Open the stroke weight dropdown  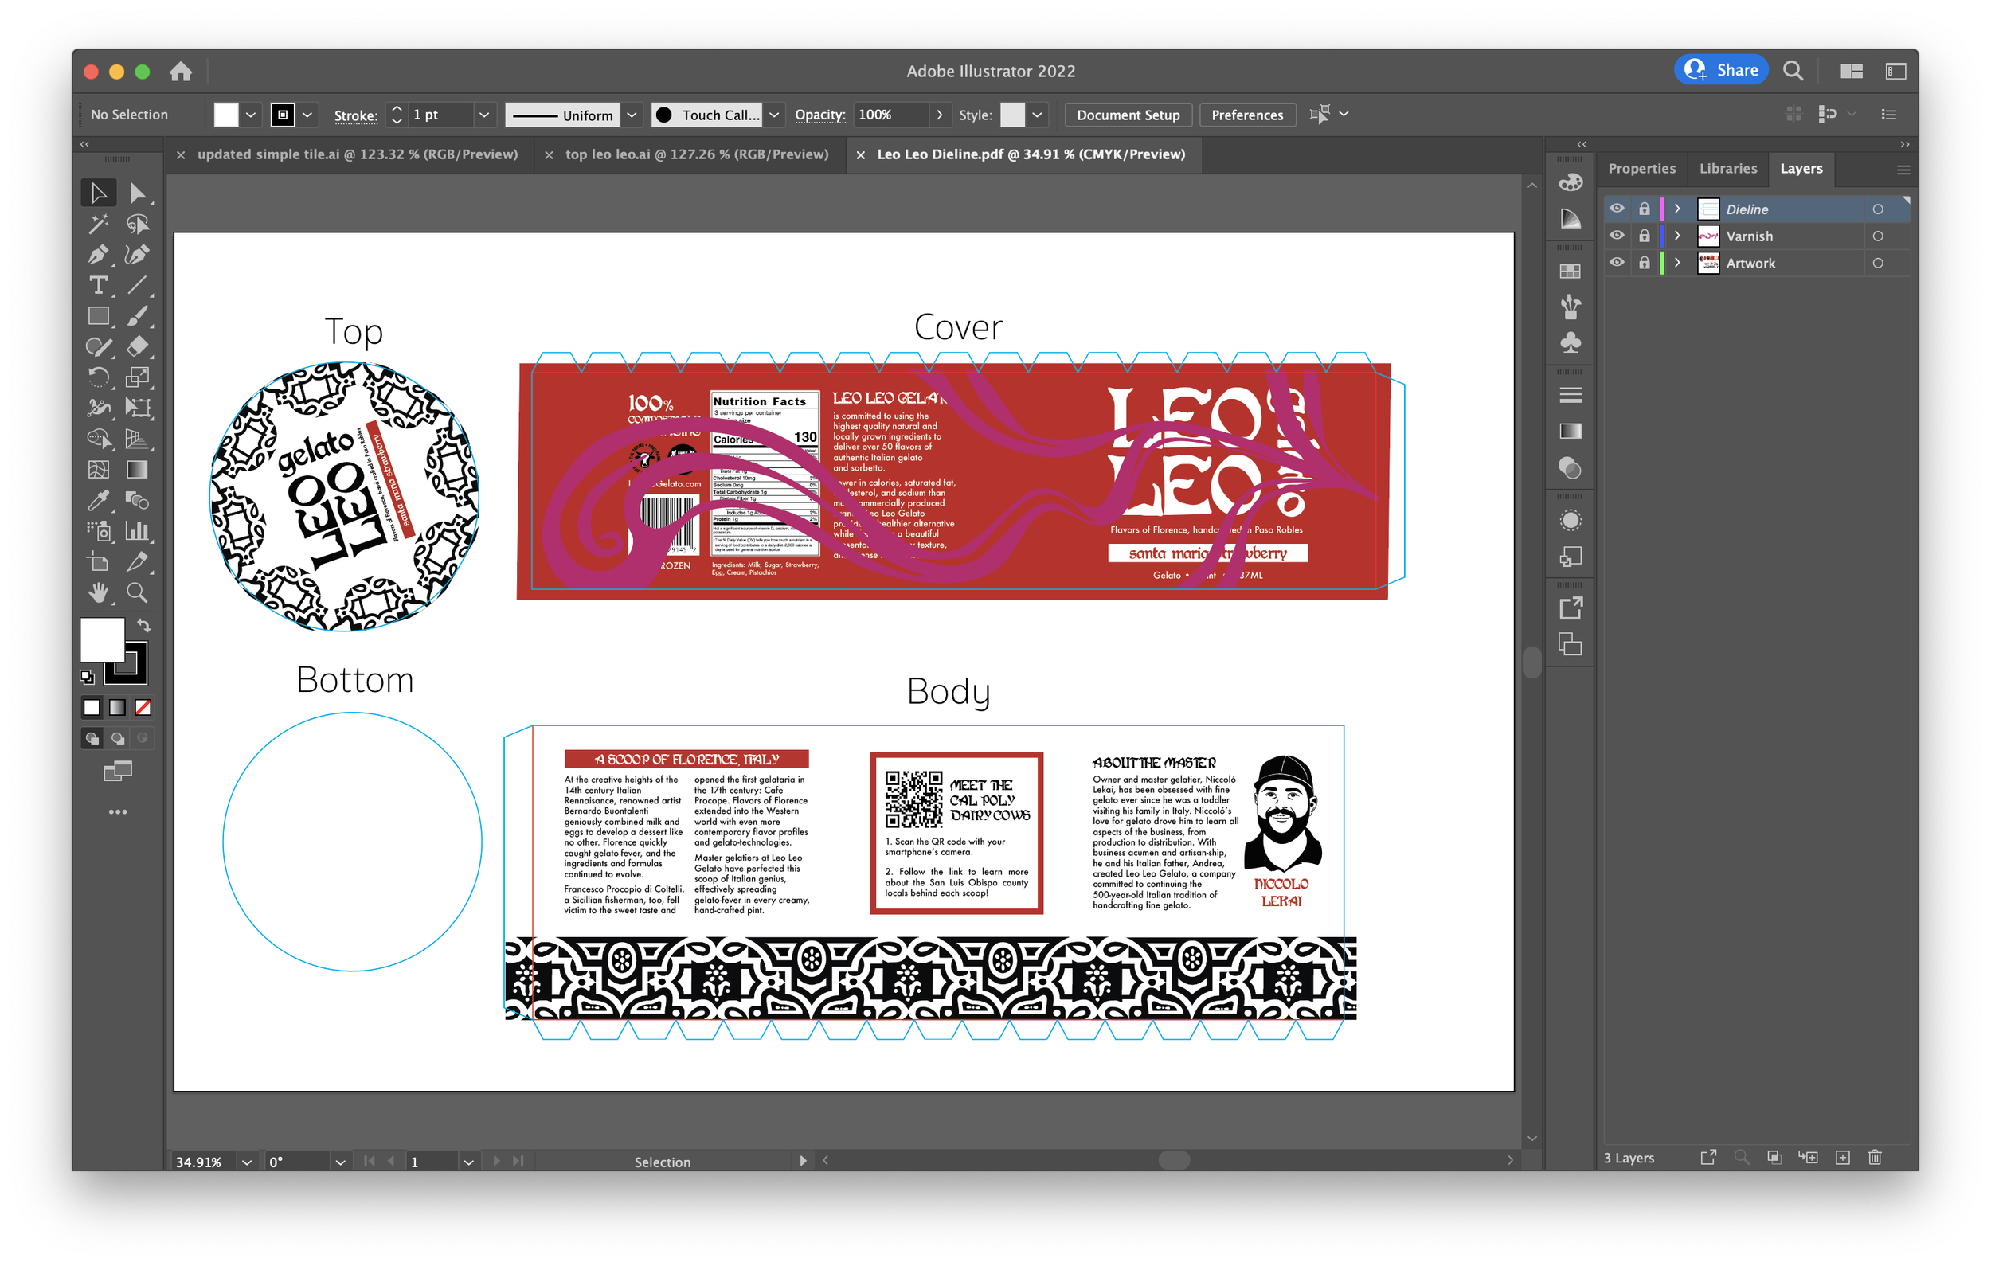click(x=483, y=115)
